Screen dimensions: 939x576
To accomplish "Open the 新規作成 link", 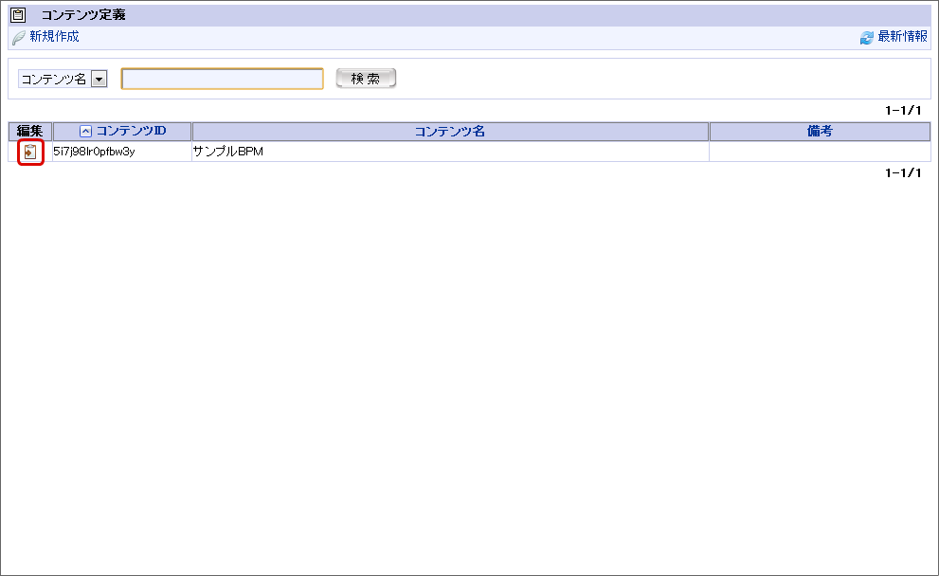I will pyautogui.click(x=55, y=37).
